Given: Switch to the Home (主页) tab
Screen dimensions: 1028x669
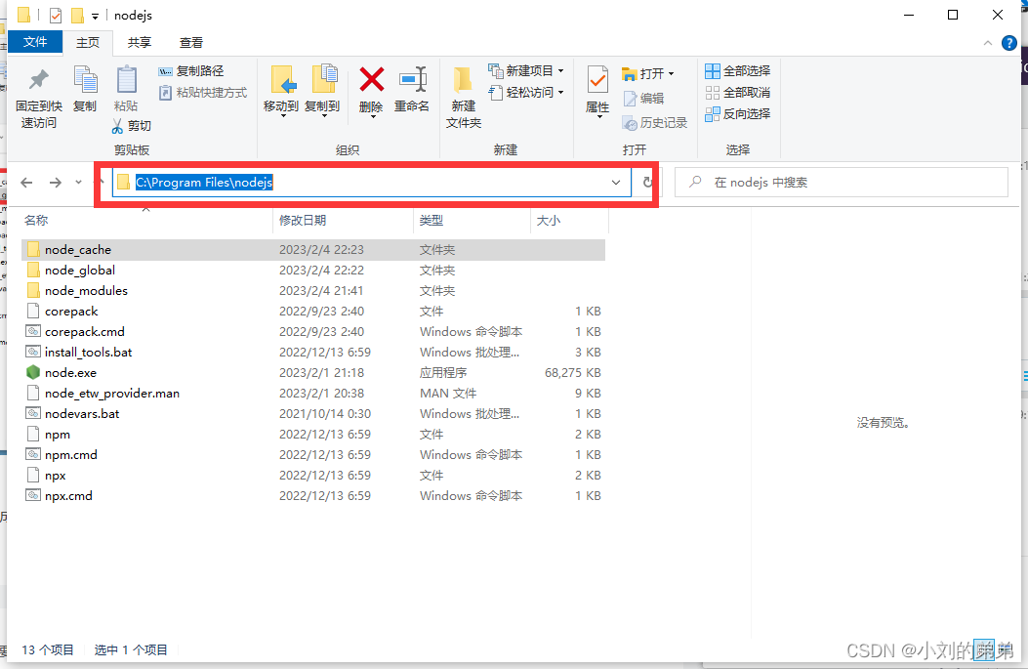Looking at the screenshot, I should (x=88, y=43).
